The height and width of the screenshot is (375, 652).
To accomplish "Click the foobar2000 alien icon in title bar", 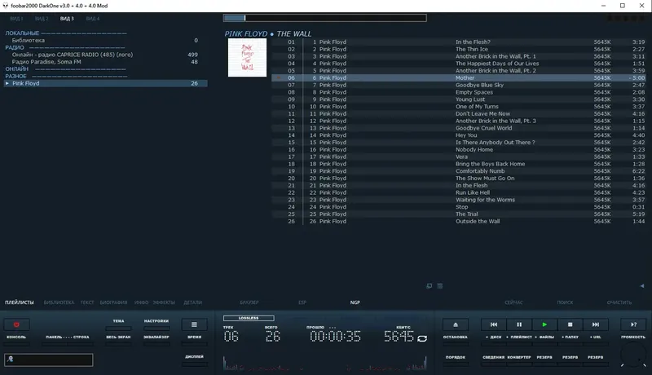I will tap(5, 6).
